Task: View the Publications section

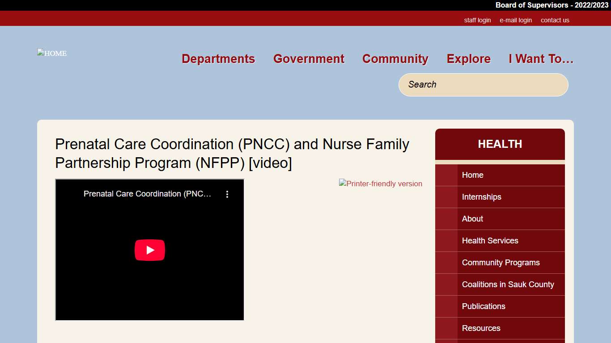Action: click(x=484, y=306)
